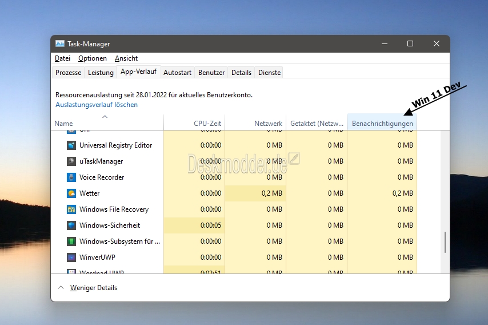Click Wetter Benachrichtigungen value 0,2 MB
The image size is (488, 325).
[403, 193]
